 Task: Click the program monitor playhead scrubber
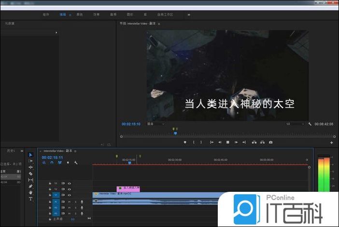(175, 133)
